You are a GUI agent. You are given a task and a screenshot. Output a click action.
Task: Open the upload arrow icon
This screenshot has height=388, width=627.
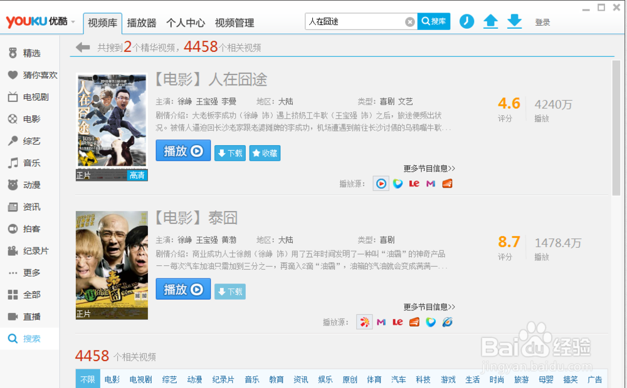point(491,21)
